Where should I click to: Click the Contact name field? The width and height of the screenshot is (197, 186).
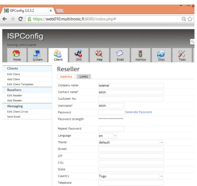coord(131,92)
